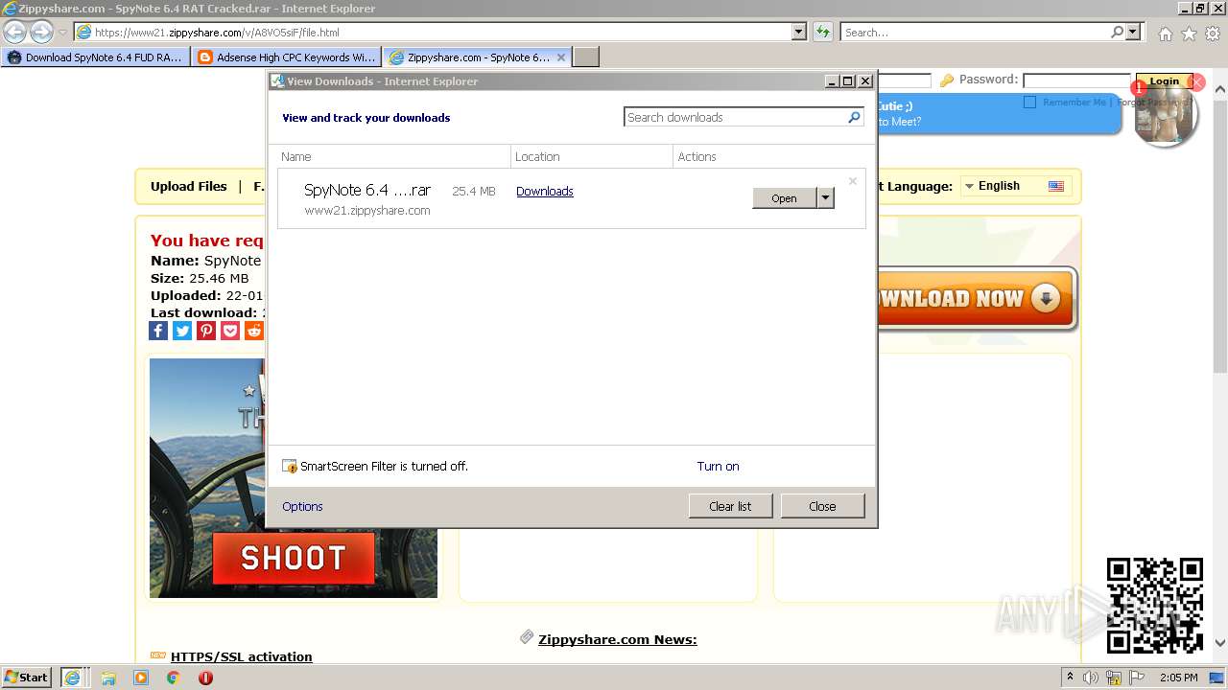Click the page vertical scrollbar down arrow
The width and height of the screenshot is (1228, 690).
[x=1219, y=642]
